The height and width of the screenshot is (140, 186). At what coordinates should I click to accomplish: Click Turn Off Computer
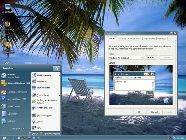pos(50,134)
